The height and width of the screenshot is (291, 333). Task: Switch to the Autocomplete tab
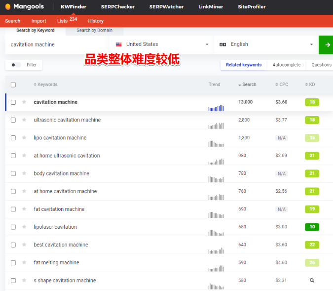(286, 65)
